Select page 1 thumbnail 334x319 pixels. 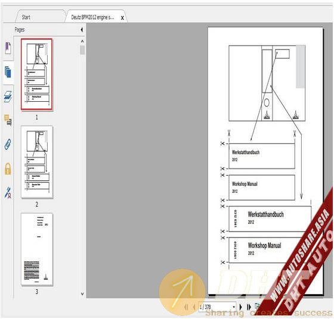click(36, 74)
